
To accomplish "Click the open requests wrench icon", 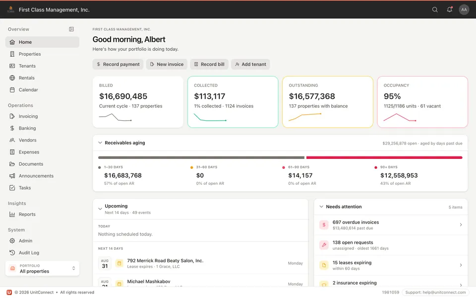I will [324, 245].
